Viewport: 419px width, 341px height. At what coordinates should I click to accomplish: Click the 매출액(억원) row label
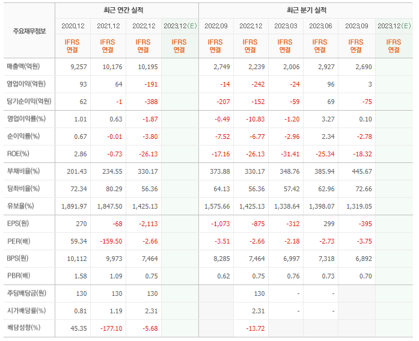tap(23, 66)
